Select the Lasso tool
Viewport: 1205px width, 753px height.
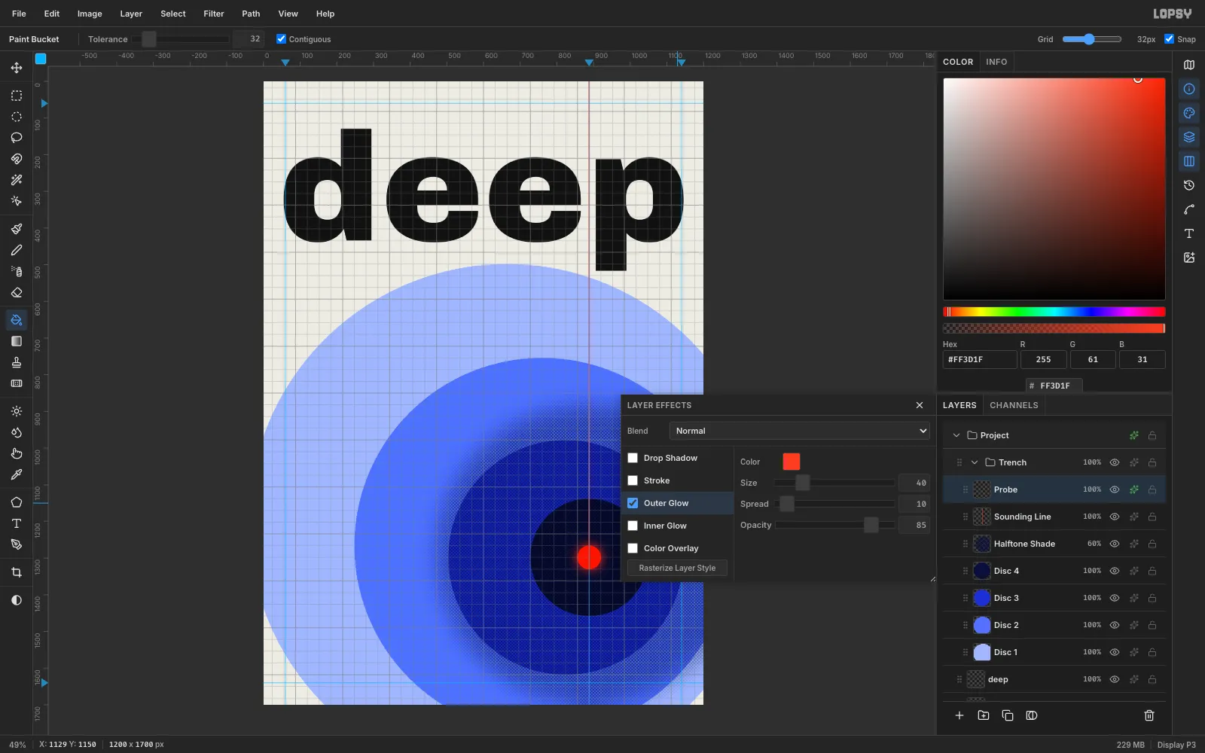(17, 138)
